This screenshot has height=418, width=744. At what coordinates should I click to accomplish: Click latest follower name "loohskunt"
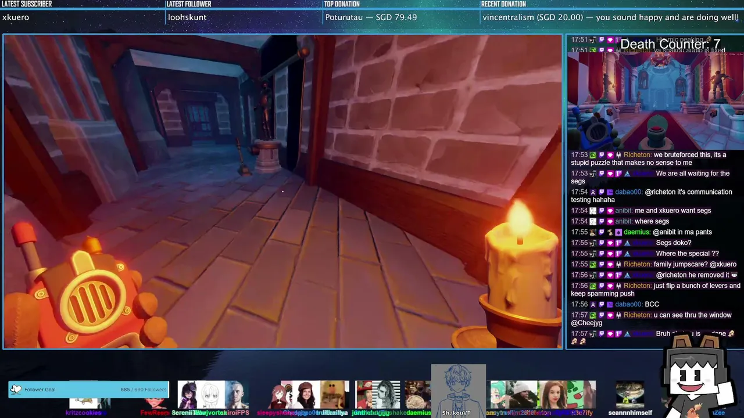[x=187, y=17]
